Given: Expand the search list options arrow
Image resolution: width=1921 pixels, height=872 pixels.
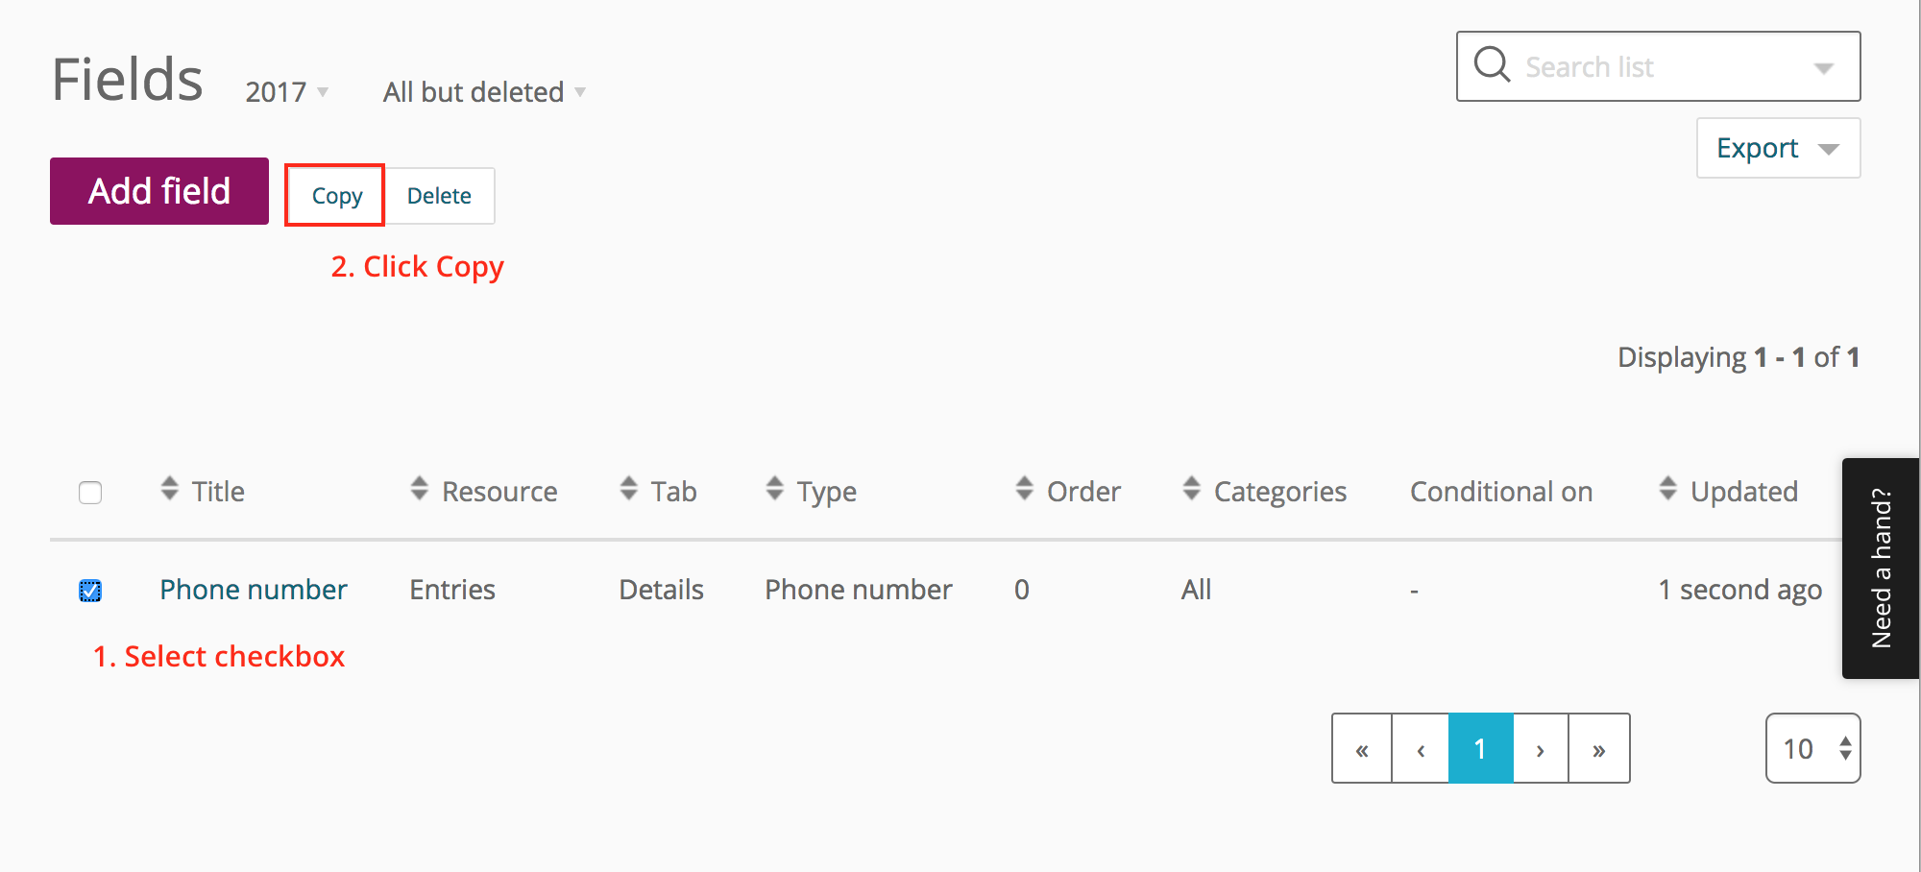Looking at the screenshot, I should [x=1823, y=67].
